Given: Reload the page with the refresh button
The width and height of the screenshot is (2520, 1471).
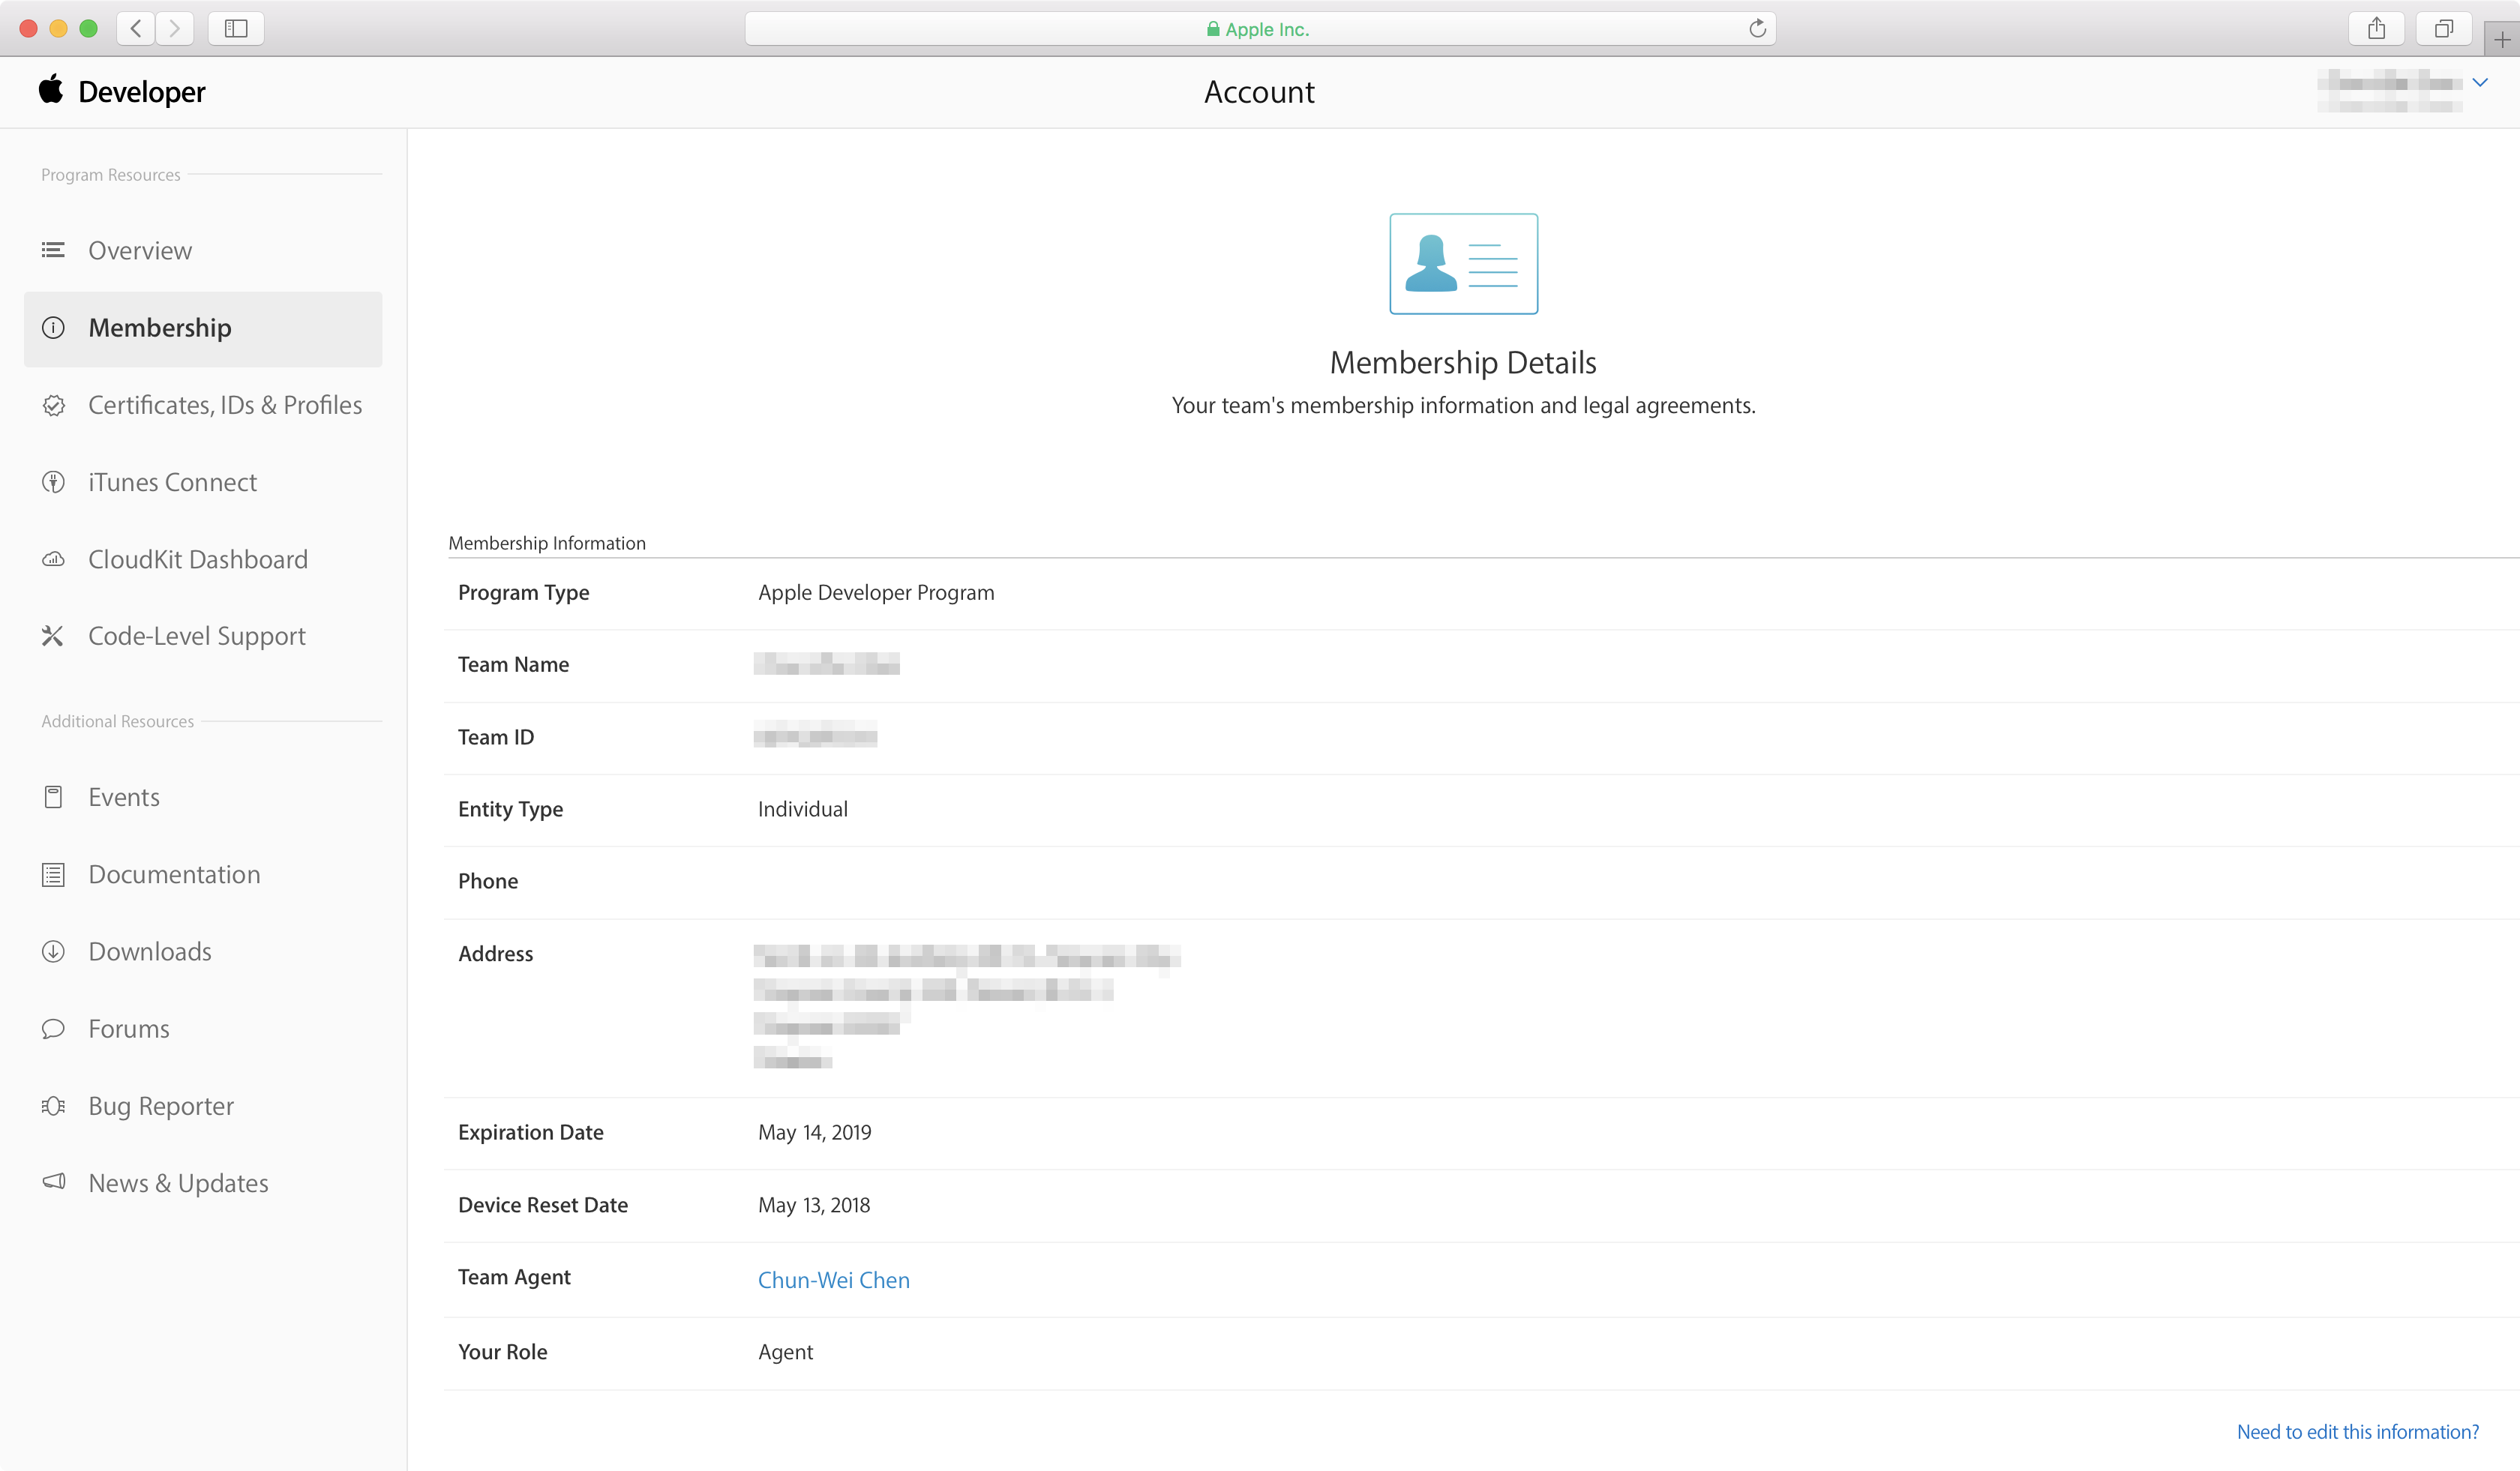Looking at the screenshot, I should 1757,29.
